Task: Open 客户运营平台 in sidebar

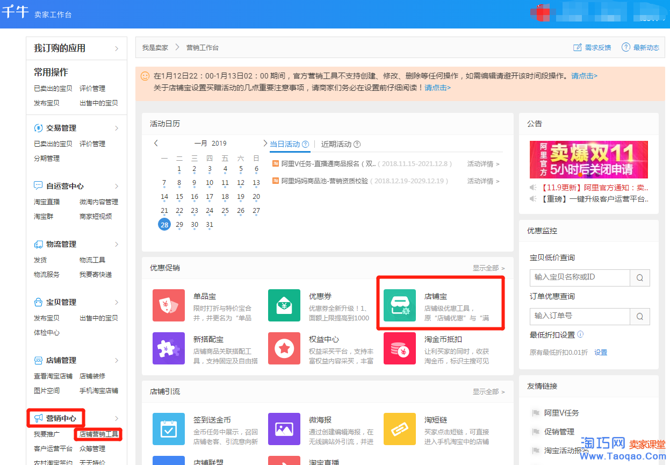Action: tap(53, 448)
